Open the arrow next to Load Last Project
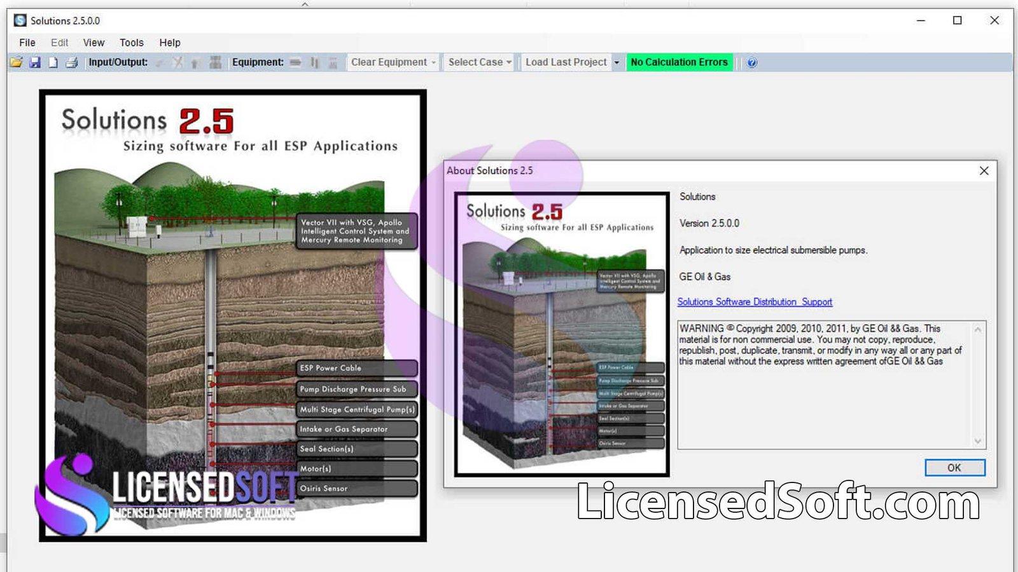This screenshot has height=572, width=1018. (x=617, y=62)
